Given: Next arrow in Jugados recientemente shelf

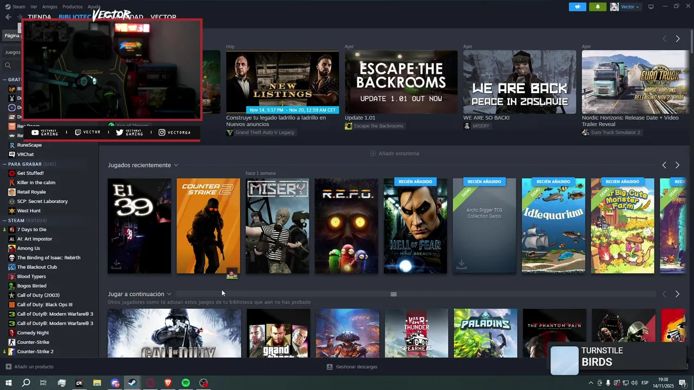Looking at the screenshot, I should click(677, 165).
